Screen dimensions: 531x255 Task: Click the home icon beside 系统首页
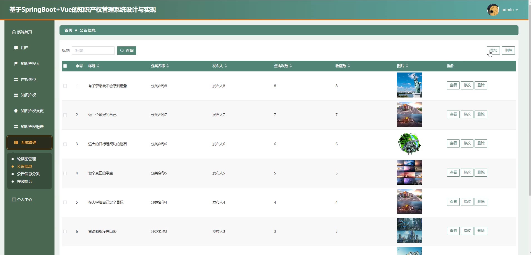[14, 32]
